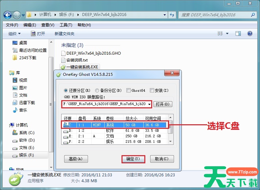Select the C: partition row

(x=115, y=125)
